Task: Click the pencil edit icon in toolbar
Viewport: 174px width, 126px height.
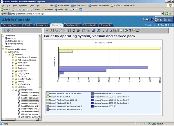Action: point(60,31)
